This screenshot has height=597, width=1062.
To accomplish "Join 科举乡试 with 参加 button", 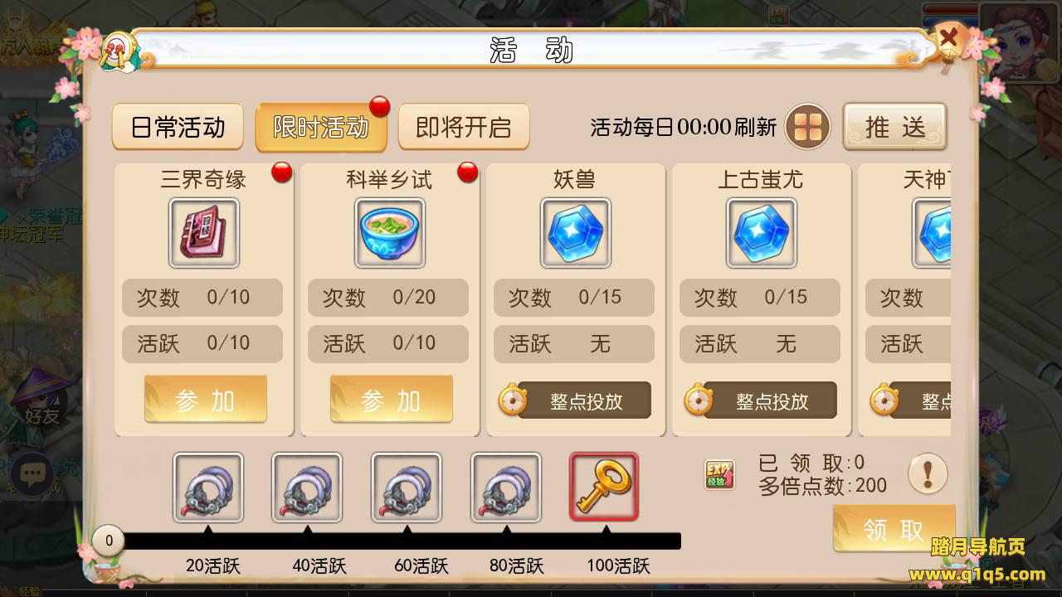I will pos(392,400).
